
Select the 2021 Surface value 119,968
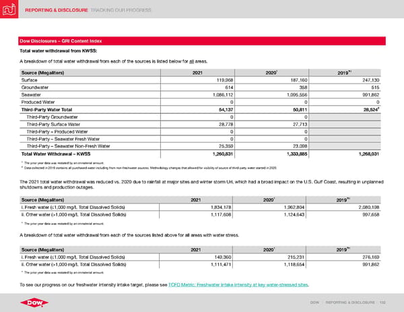coord(225,80)
